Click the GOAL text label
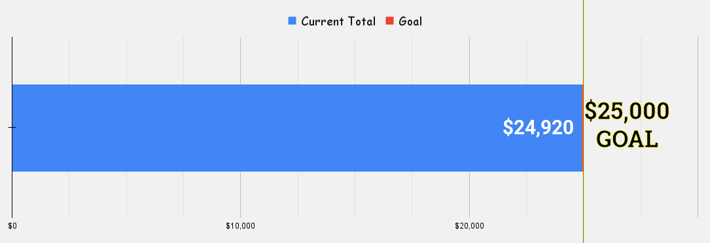710x243 pixels. point(627,139)
